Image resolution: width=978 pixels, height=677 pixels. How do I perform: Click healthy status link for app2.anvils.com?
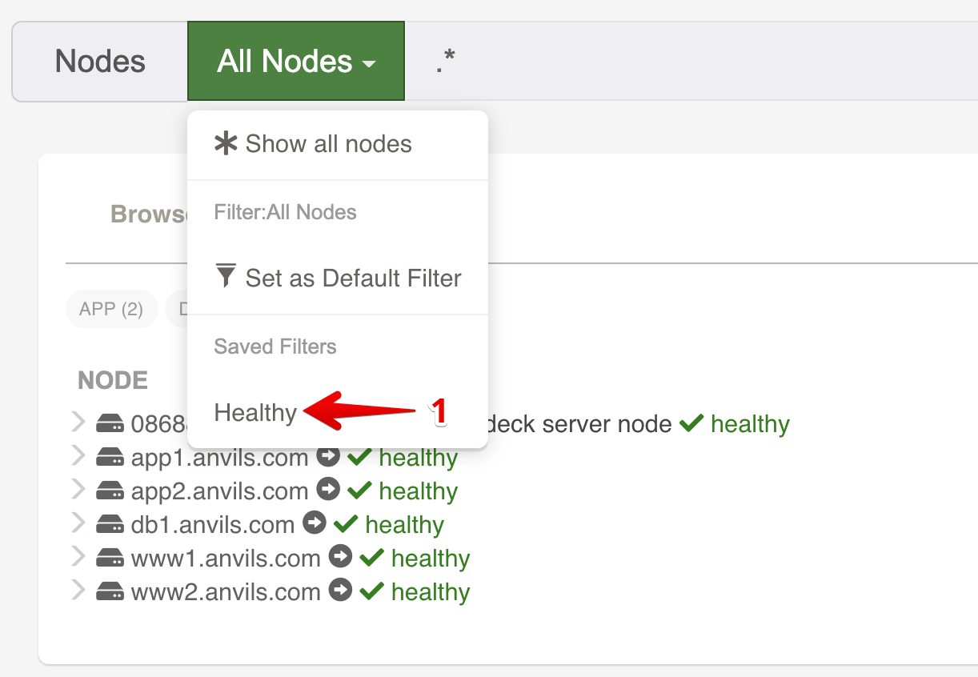pos(418,491)
